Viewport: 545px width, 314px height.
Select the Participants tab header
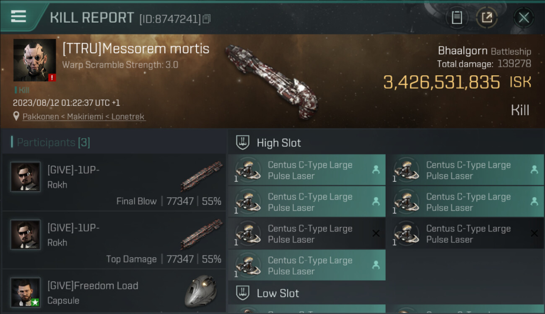coord(53,142)
